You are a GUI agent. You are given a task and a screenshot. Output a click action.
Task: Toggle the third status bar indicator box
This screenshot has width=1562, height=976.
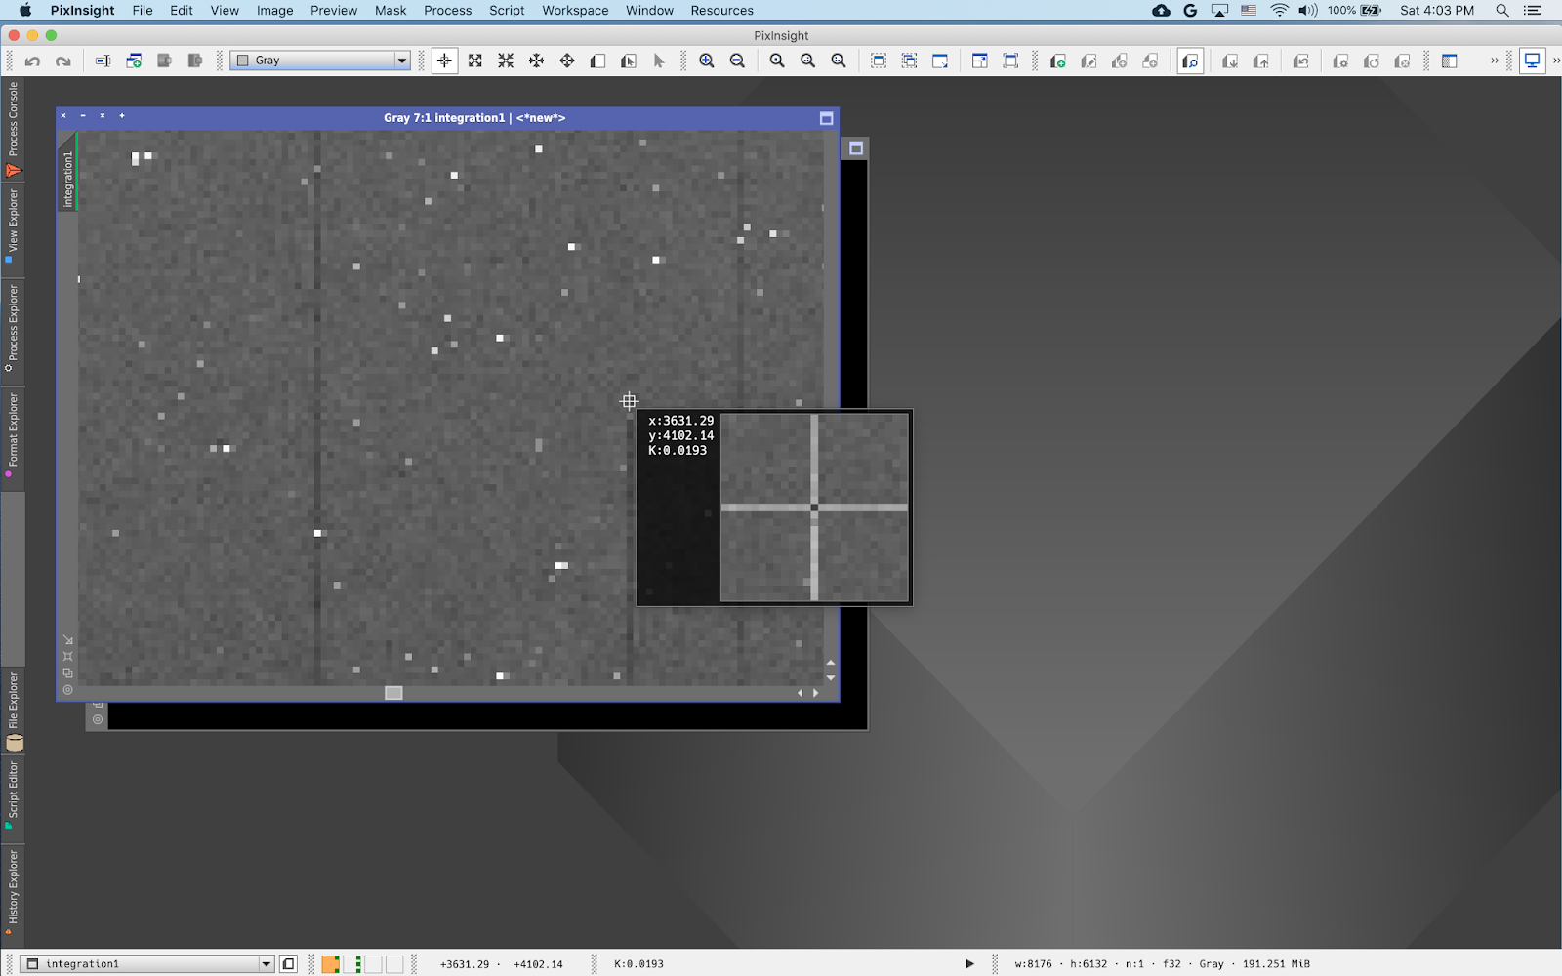coord(373,964)
